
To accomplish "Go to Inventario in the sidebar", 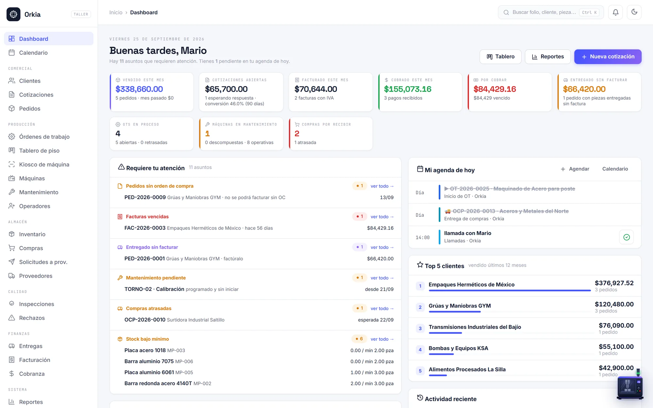I will pyautogui.click(x=49, y=234).
